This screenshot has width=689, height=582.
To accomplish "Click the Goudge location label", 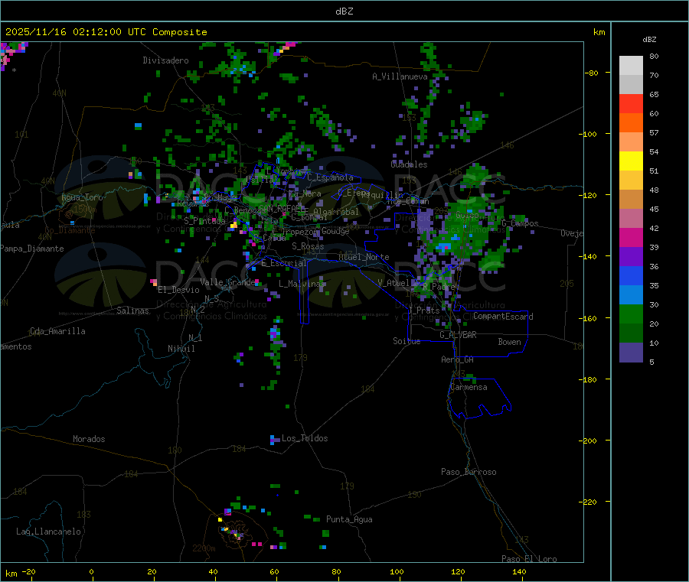I will (x=335, y=231).
